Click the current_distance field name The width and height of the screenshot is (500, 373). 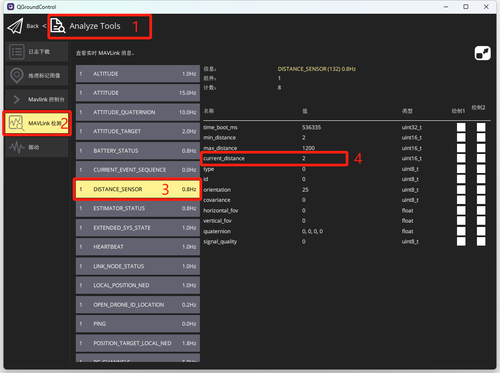click(x=224, y=158)
